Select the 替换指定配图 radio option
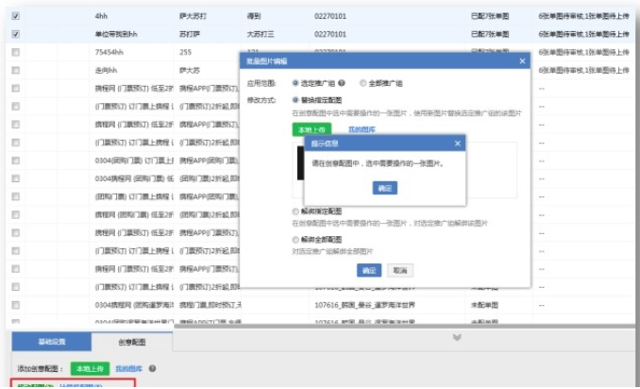Image resolution: width=640 pixels, height=389 pixels. click(295, 100)
